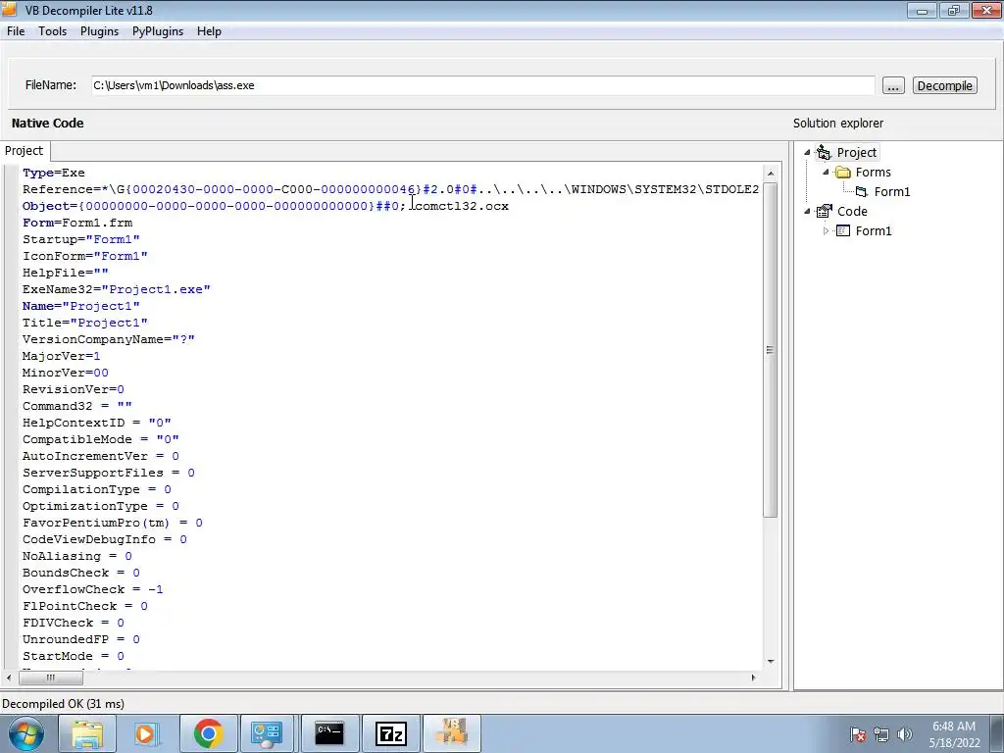The width and height of the screenshot is (1004, 753).
Task: Click the Form1 form icon under Forms
Action: click(x=862, y=191)
